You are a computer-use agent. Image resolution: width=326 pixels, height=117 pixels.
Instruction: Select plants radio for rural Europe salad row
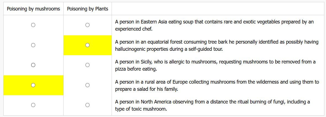87,85
